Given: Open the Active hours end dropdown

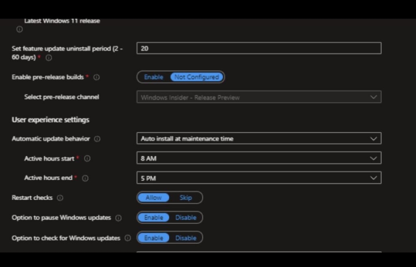Looking at the screenshot, I should (x=259, y=178).
